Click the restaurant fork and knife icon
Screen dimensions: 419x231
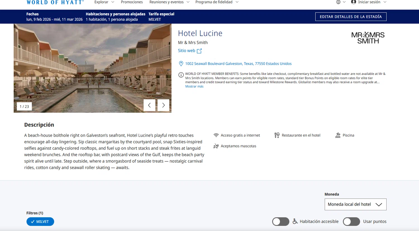tap(277, 135)
